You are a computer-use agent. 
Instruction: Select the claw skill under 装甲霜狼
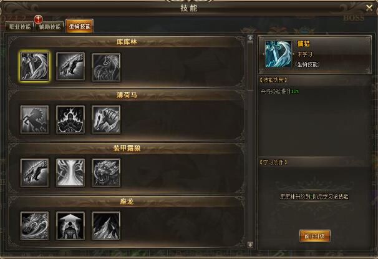pyautogui.click(x=35, y=173)
